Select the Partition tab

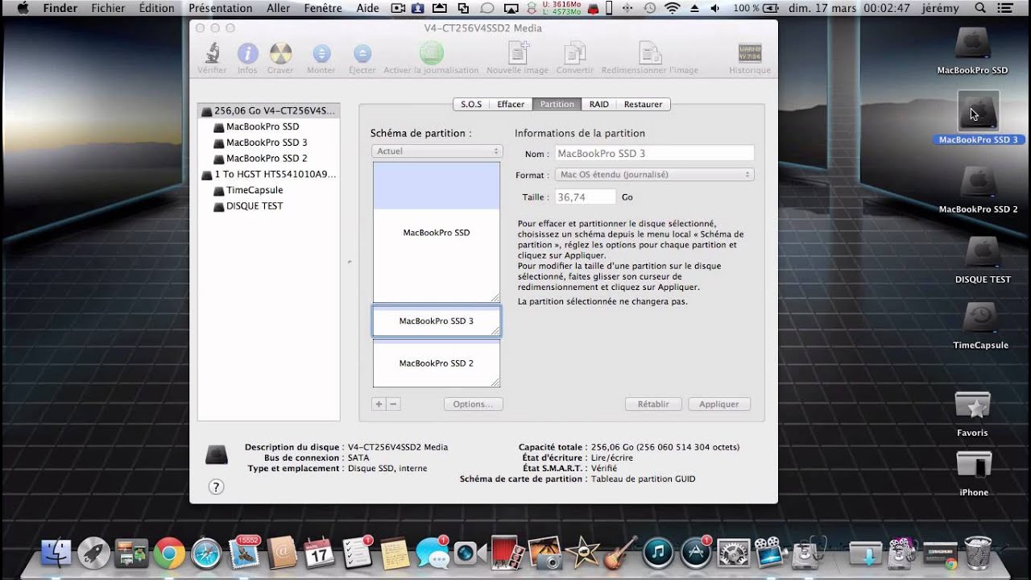(x=557, y=104)
